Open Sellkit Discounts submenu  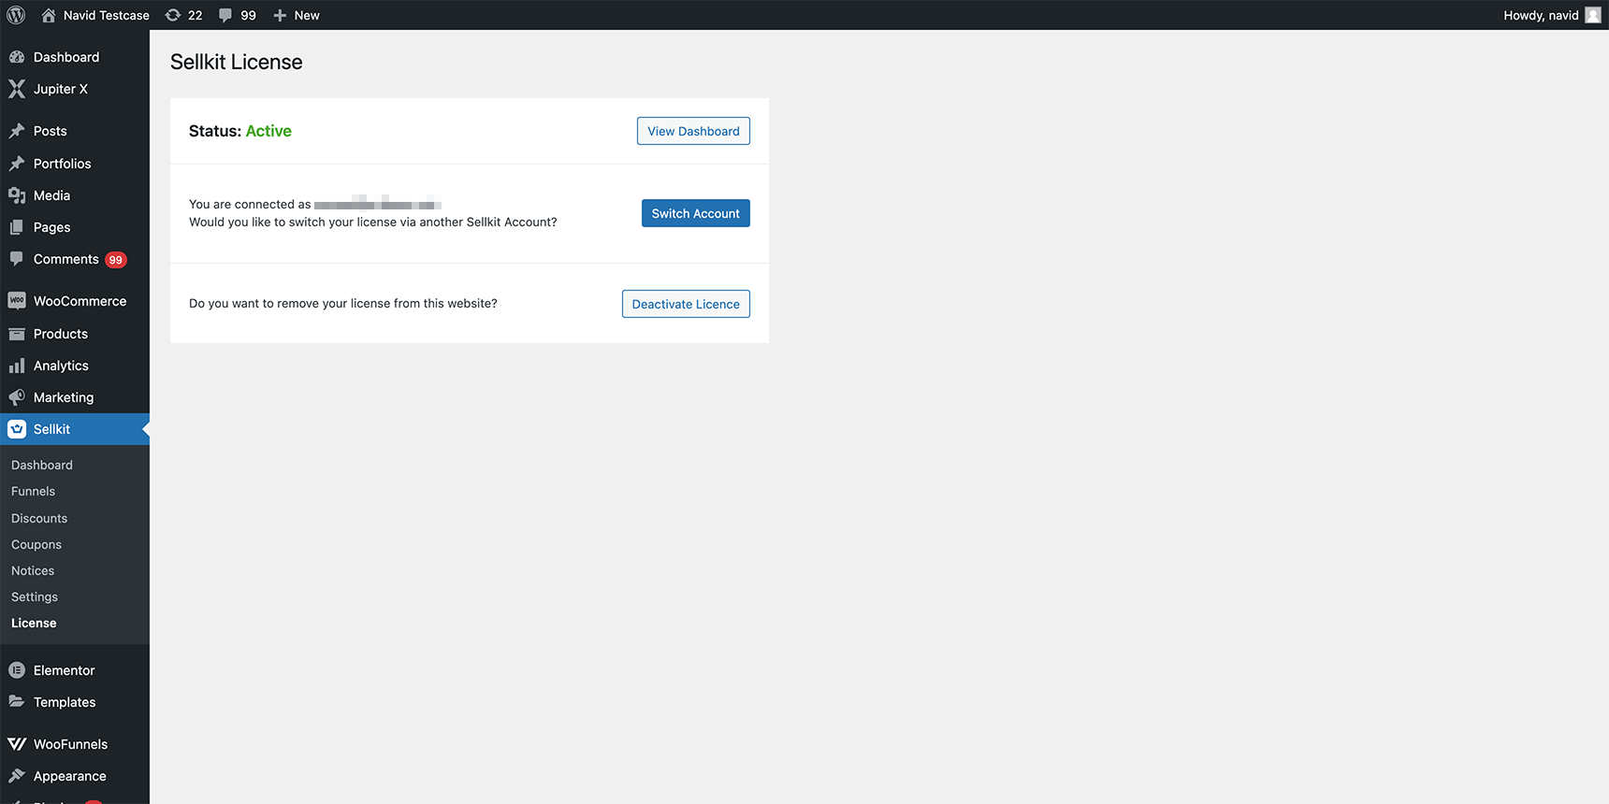(39, 518)
